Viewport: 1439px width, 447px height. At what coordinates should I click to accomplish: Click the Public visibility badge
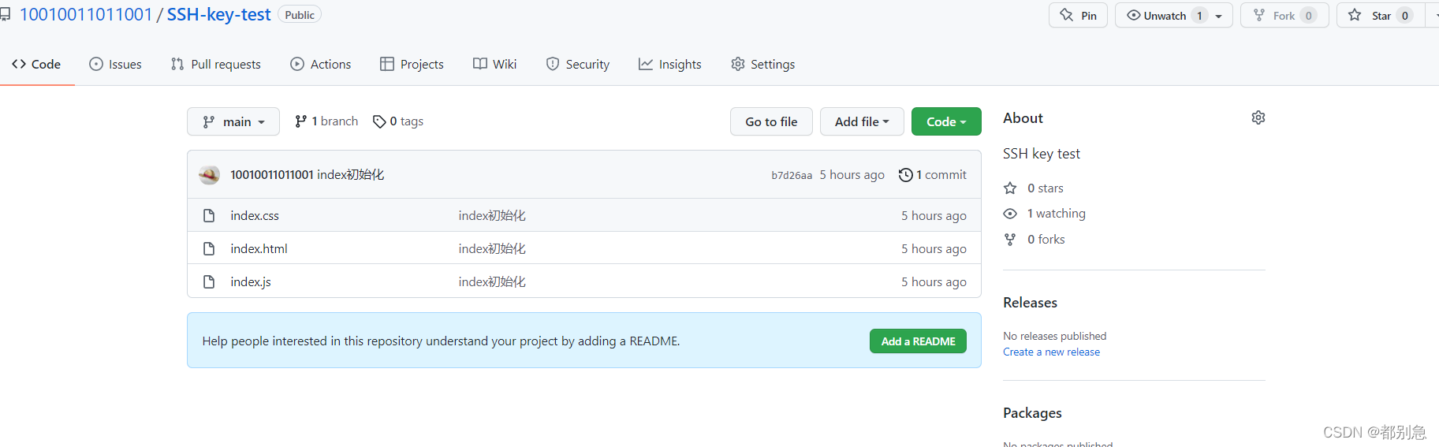tap(300, 15)
